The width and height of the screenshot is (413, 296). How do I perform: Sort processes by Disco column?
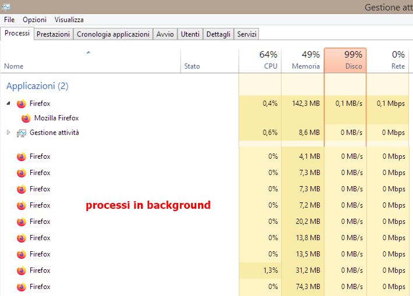(345, 60)
